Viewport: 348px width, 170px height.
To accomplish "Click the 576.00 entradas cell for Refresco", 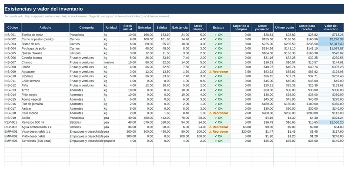I will click(145, 122).
